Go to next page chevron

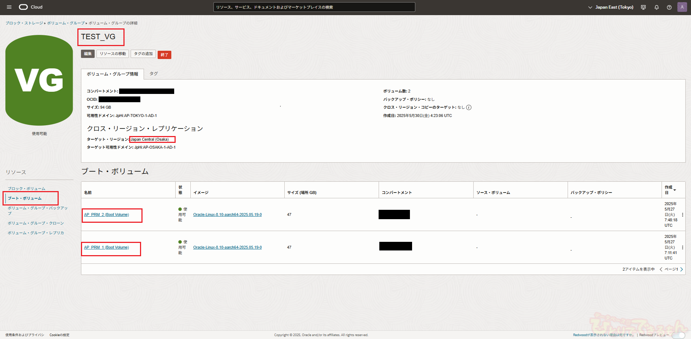(x=681, y=270)
